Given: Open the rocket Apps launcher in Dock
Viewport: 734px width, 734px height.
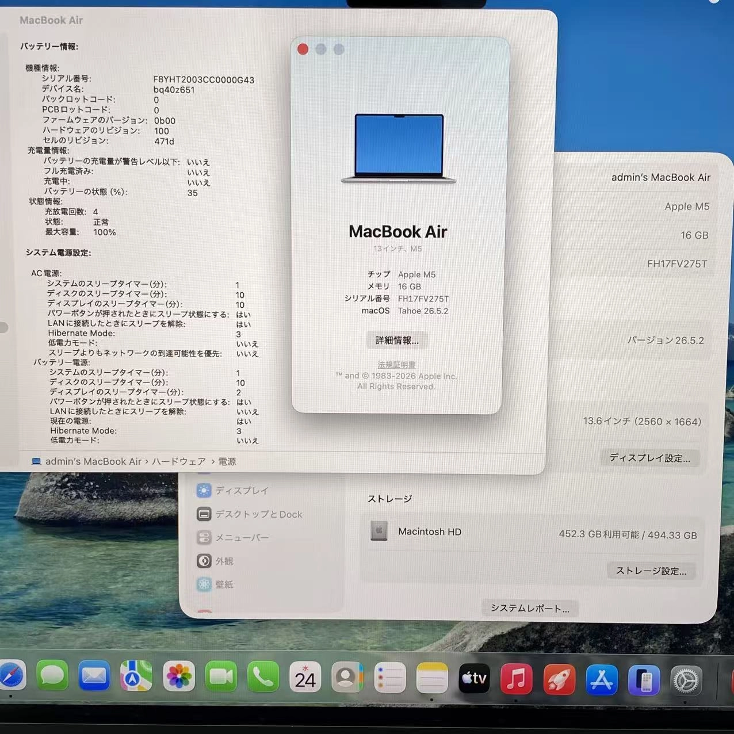Looking at the screenshot, I should [x=559, y=680].
